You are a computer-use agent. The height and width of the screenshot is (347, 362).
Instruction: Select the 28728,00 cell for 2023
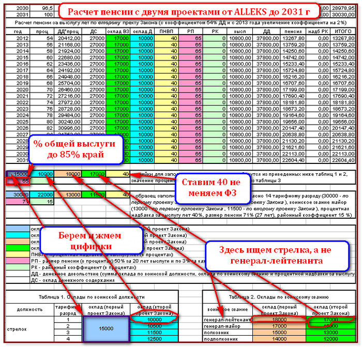(x=68, y=109)
